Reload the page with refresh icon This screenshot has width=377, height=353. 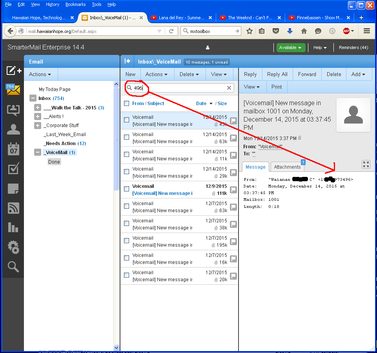click(x=171, y=31)
